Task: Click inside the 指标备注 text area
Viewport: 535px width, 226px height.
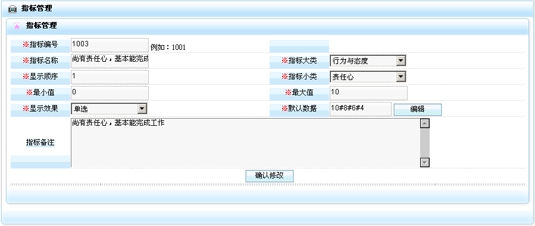Action: pos(246,143)
